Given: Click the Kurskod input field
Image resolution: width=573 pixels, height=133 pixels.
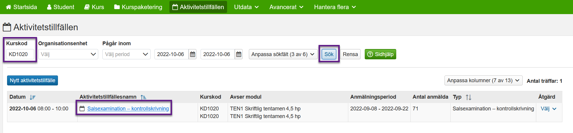Looking at the screenshot, I should coord(20,54).
